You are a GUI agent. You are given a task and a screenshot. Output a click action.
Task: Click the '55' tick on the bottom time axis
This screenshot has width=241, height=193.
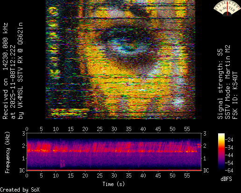tap(187, 176)
